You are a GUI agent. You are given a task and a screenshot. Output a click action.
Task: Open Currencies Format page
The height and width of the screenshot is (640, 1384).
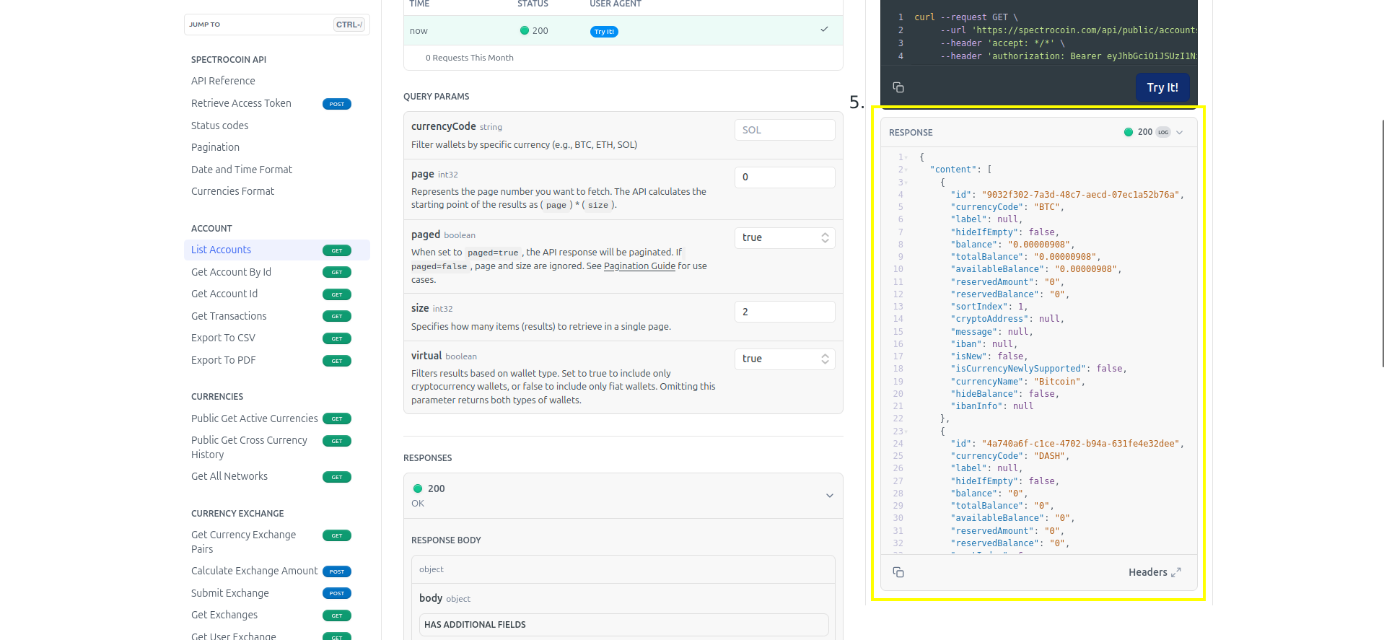click(x=232, y=191)
